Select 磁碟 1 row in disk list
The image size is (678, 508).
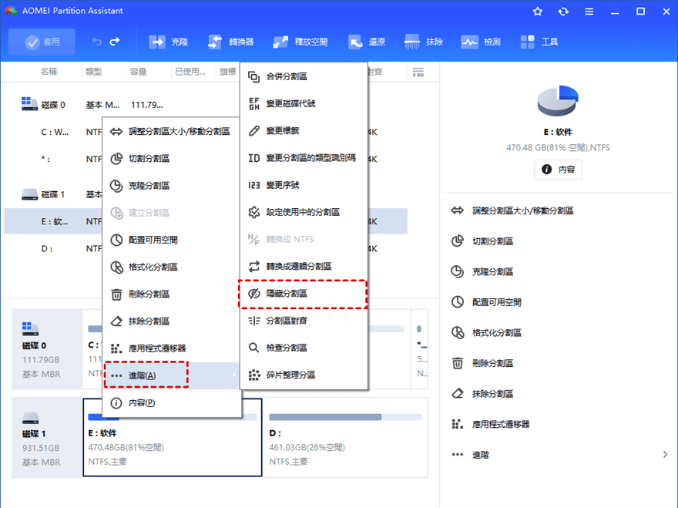pos(52,194)
